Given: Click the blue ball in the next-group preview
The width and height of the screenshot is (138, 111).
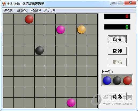Looking at the screenshot, I should coord(107,80).
